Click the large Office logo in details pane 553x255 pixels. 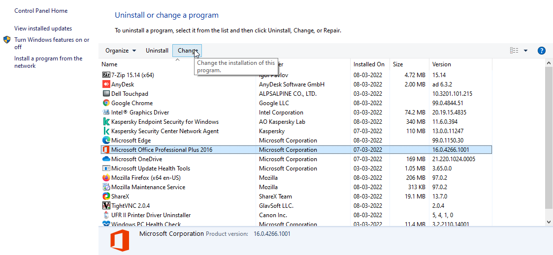click(x=120, y=241)
